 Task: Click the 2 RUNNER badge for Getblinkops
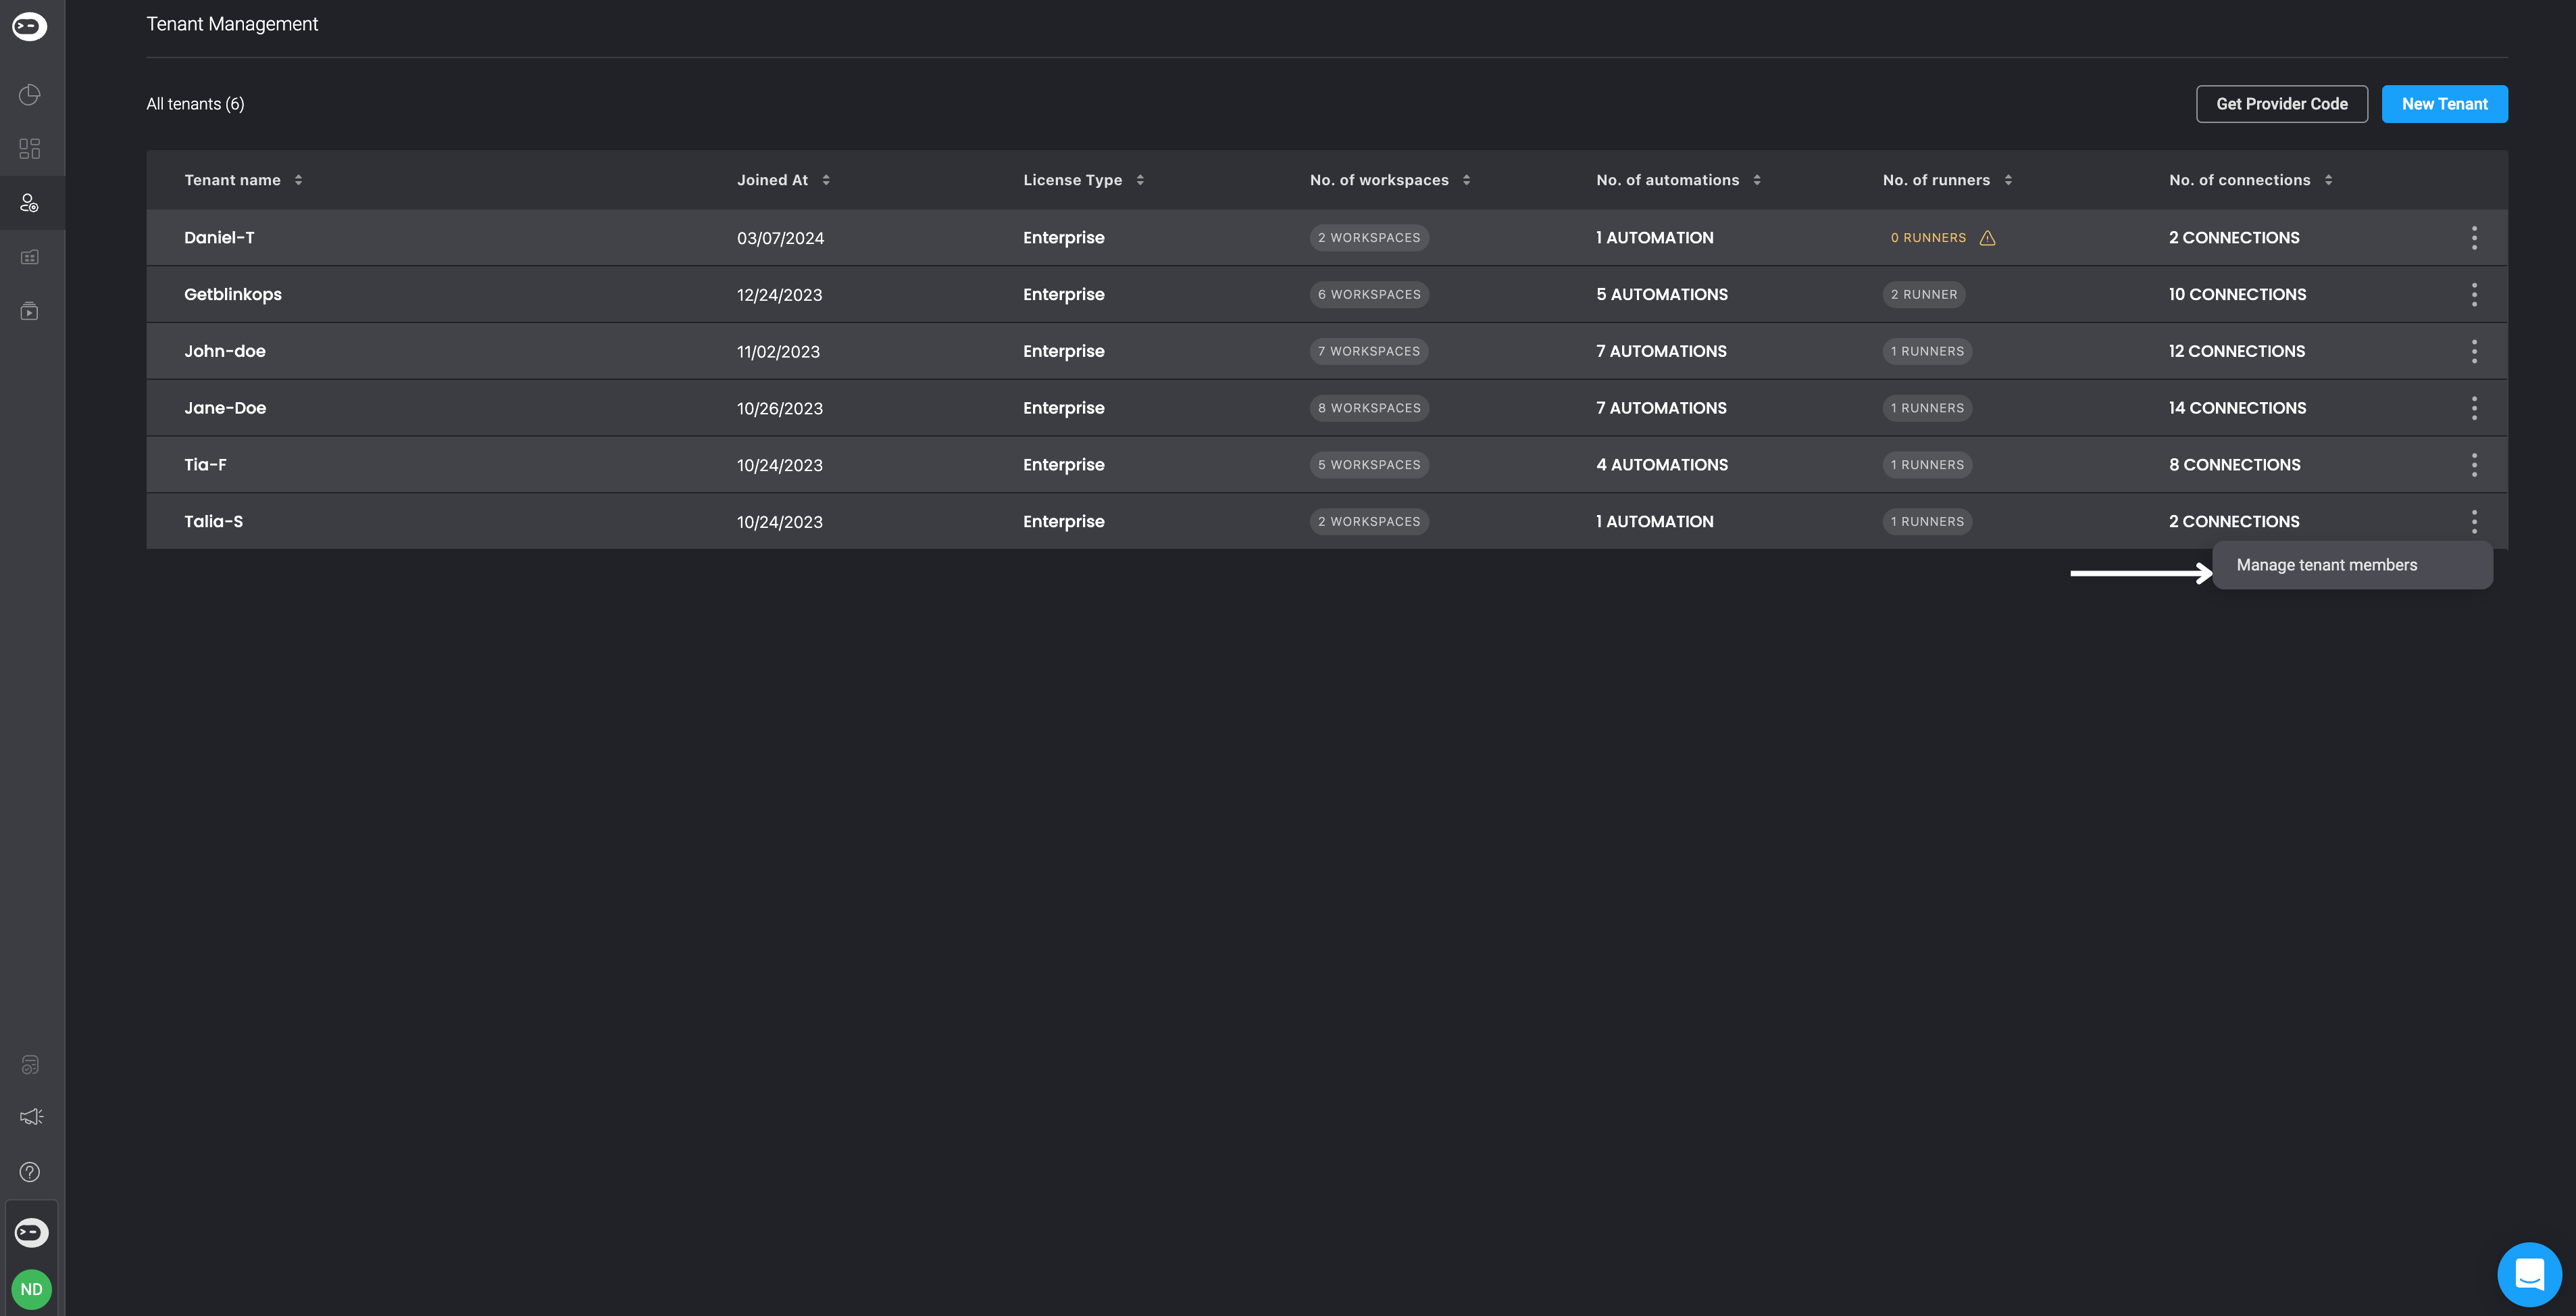[1924, 294]
